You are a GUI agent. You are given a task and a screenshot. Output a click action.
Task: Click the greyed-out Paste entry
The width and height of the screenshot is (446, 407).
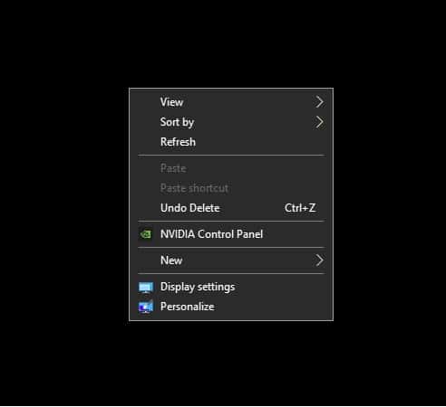pyautogui.click(x=231, y=168)
